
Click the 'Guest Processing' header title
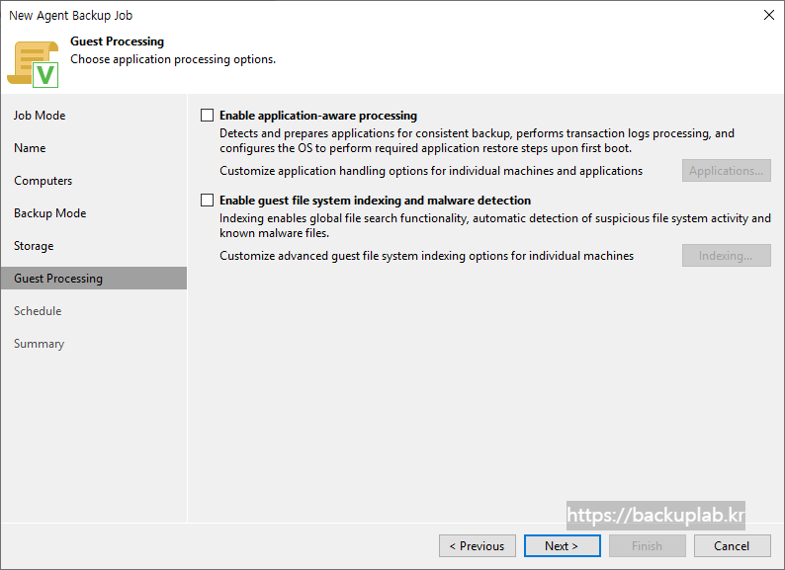click(x=117, y=41)
